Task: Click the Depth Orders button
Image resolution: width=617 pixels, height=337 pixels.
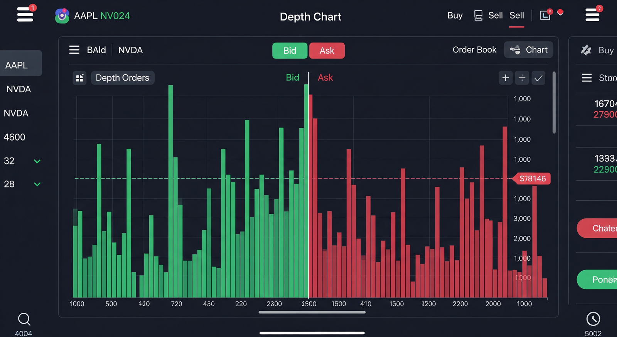Action: coord(123,78)
